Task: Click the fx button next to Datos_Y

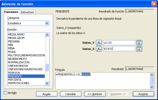Action: coord(99,43)
